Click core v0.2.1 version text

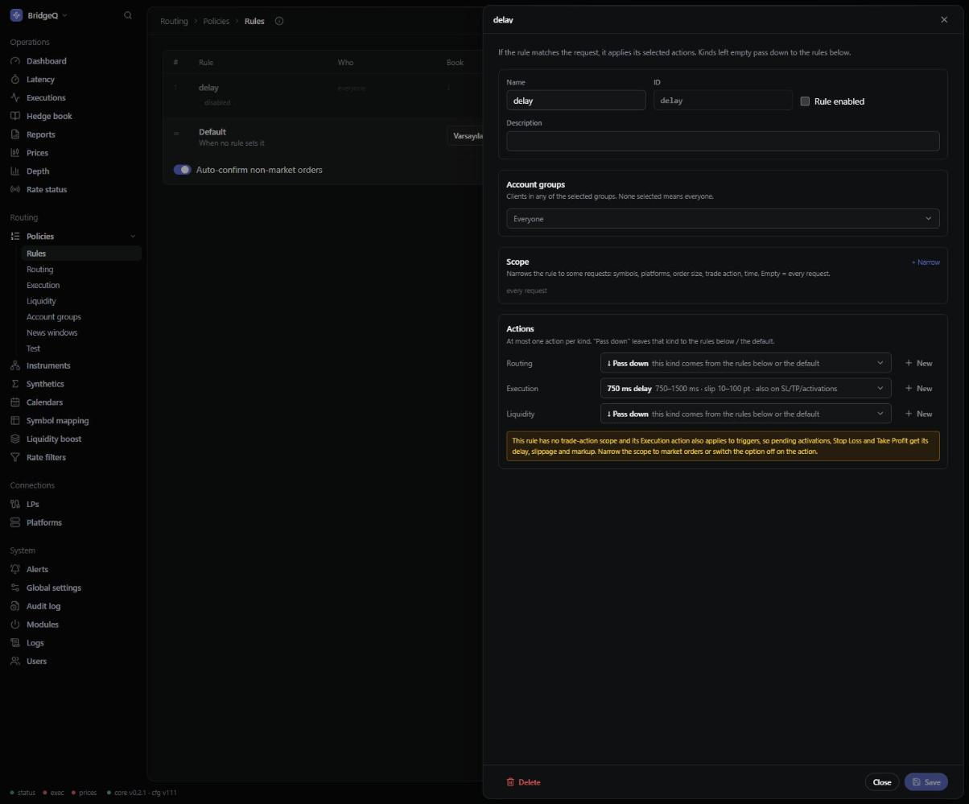pos(142,793)
